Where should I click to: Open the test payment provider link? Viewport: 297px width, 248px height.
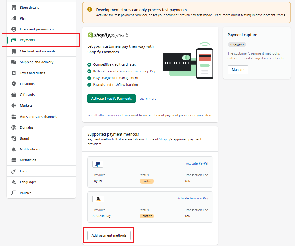coord(131,15)
